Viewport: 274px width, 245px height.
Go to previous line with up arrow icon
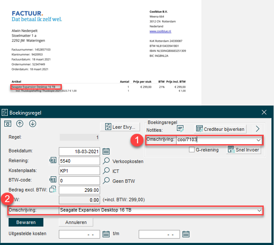[x=20, y=124]
